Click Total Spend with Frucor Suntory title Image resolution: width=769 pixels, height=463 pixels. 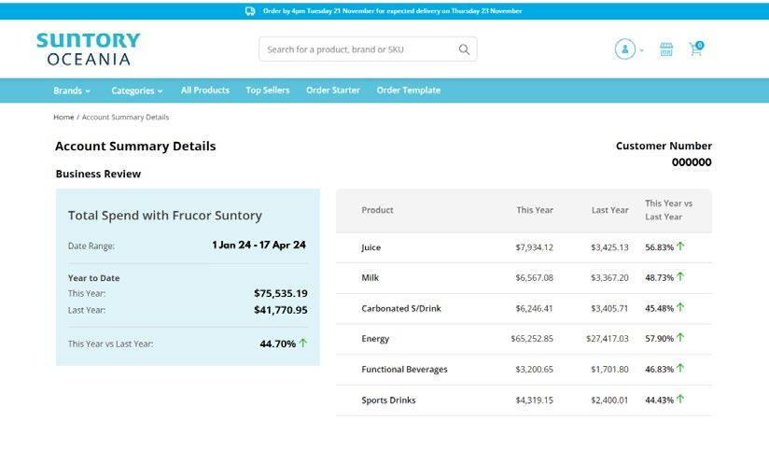[165, 216]
